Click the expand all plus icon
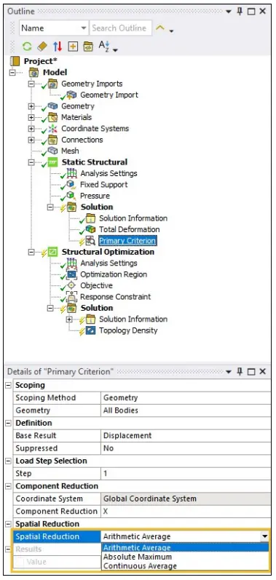The height and width of the screenshot is (580, 276). (73, 47)
